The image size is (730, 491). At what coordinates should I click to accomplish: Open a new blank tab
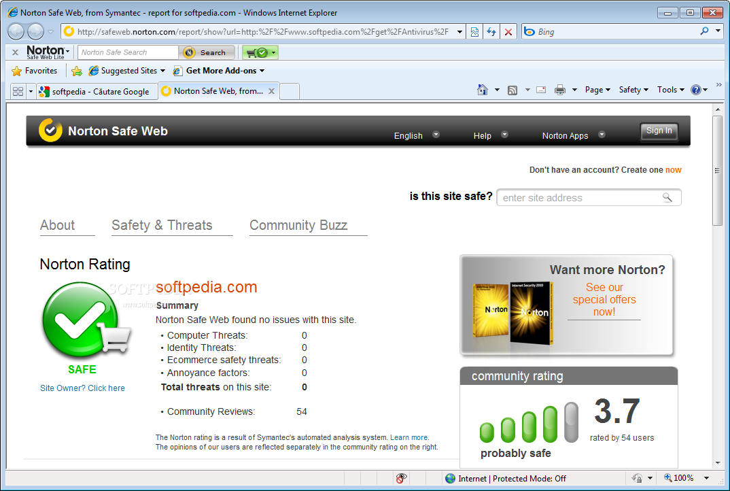click(x=289, y=91)
